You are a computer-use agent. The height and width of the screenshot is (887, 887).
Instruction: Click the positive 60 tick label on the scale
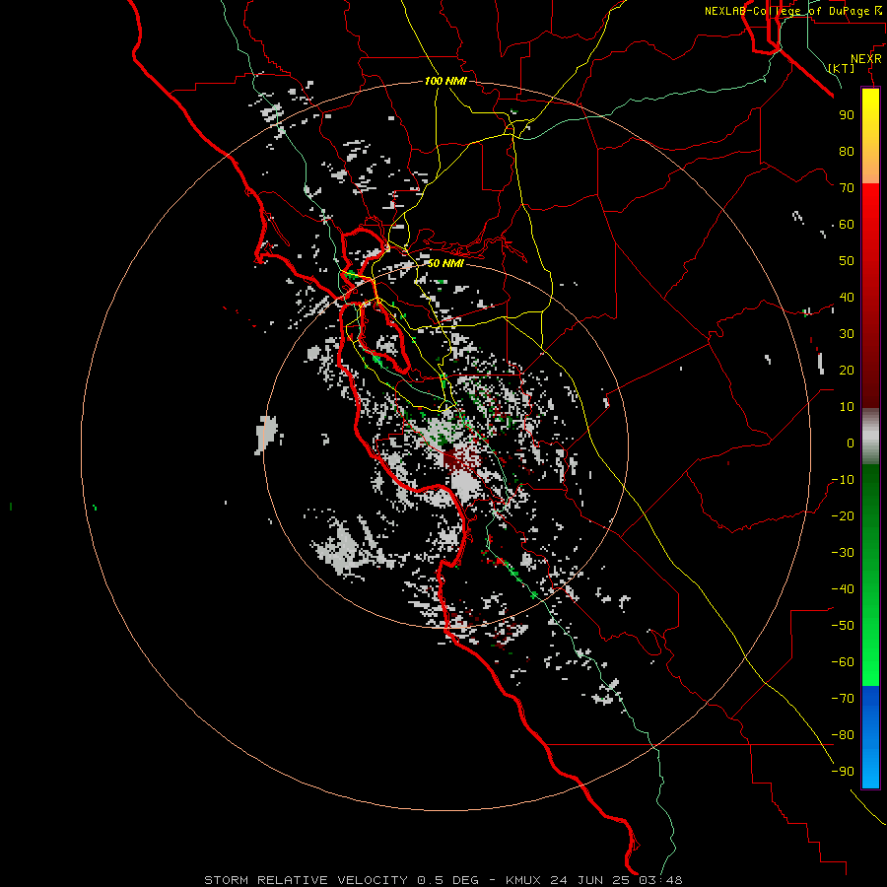[x=847, y=225]
